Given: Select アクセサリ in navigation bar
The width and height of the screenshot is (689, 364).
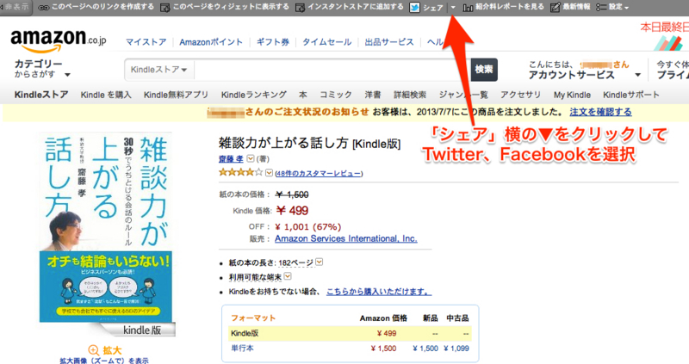Looking at the screenshot, I should [x=520, y=95].
